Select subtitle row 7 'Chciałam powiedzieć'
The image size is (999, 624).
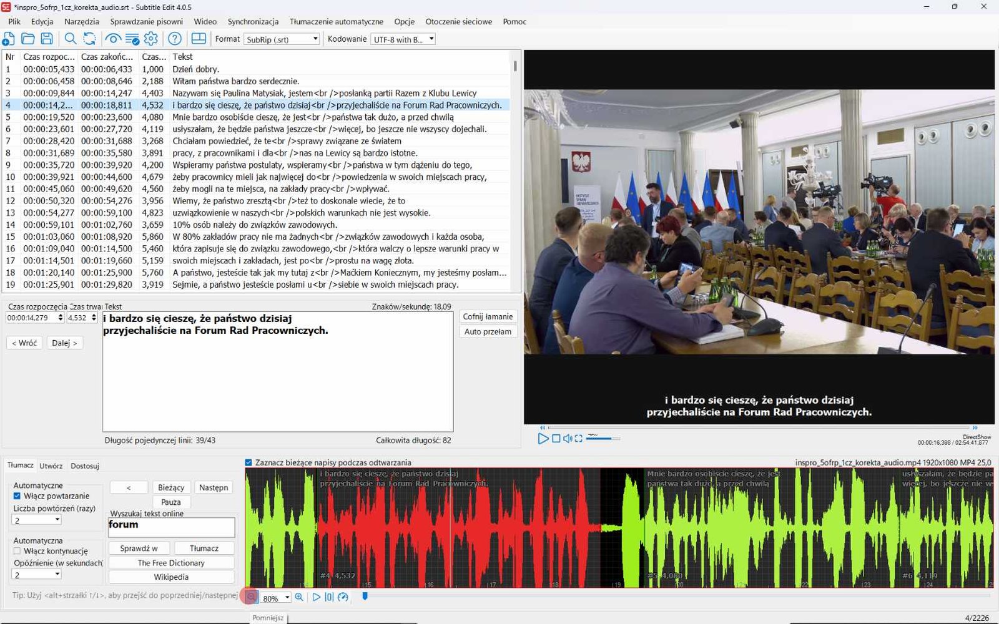coord(256,141)
